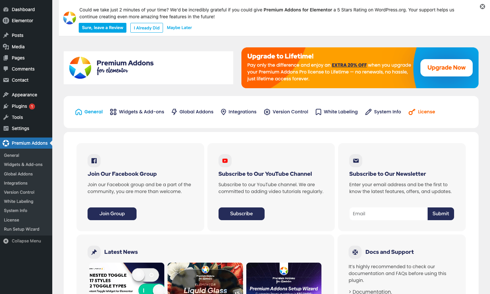The width and height of the screenshot is (490, 294).
Task: Click the Collapse Menu arrow icon
Action: point(6,241)
